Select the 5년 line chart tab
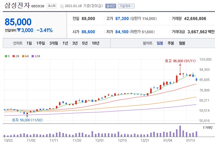 [x=85, y=43]
